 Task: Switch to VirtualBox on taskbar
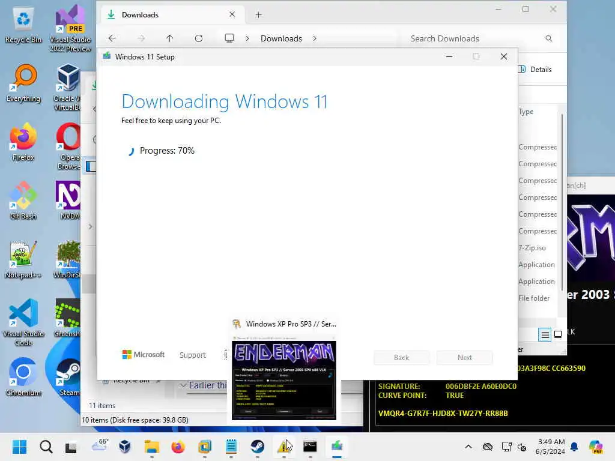point(125,447)
